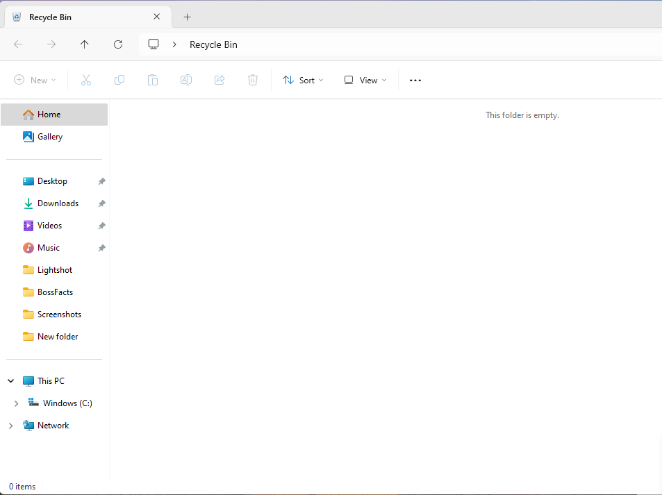Click the Paste clipboard icon
The height and width of the screenshot is (495, 662).
click(153, 81)
